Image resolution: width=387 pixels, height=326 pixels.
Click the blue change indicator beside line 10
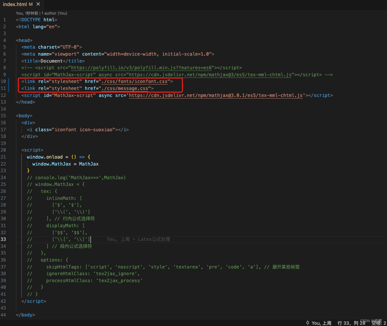9,81
